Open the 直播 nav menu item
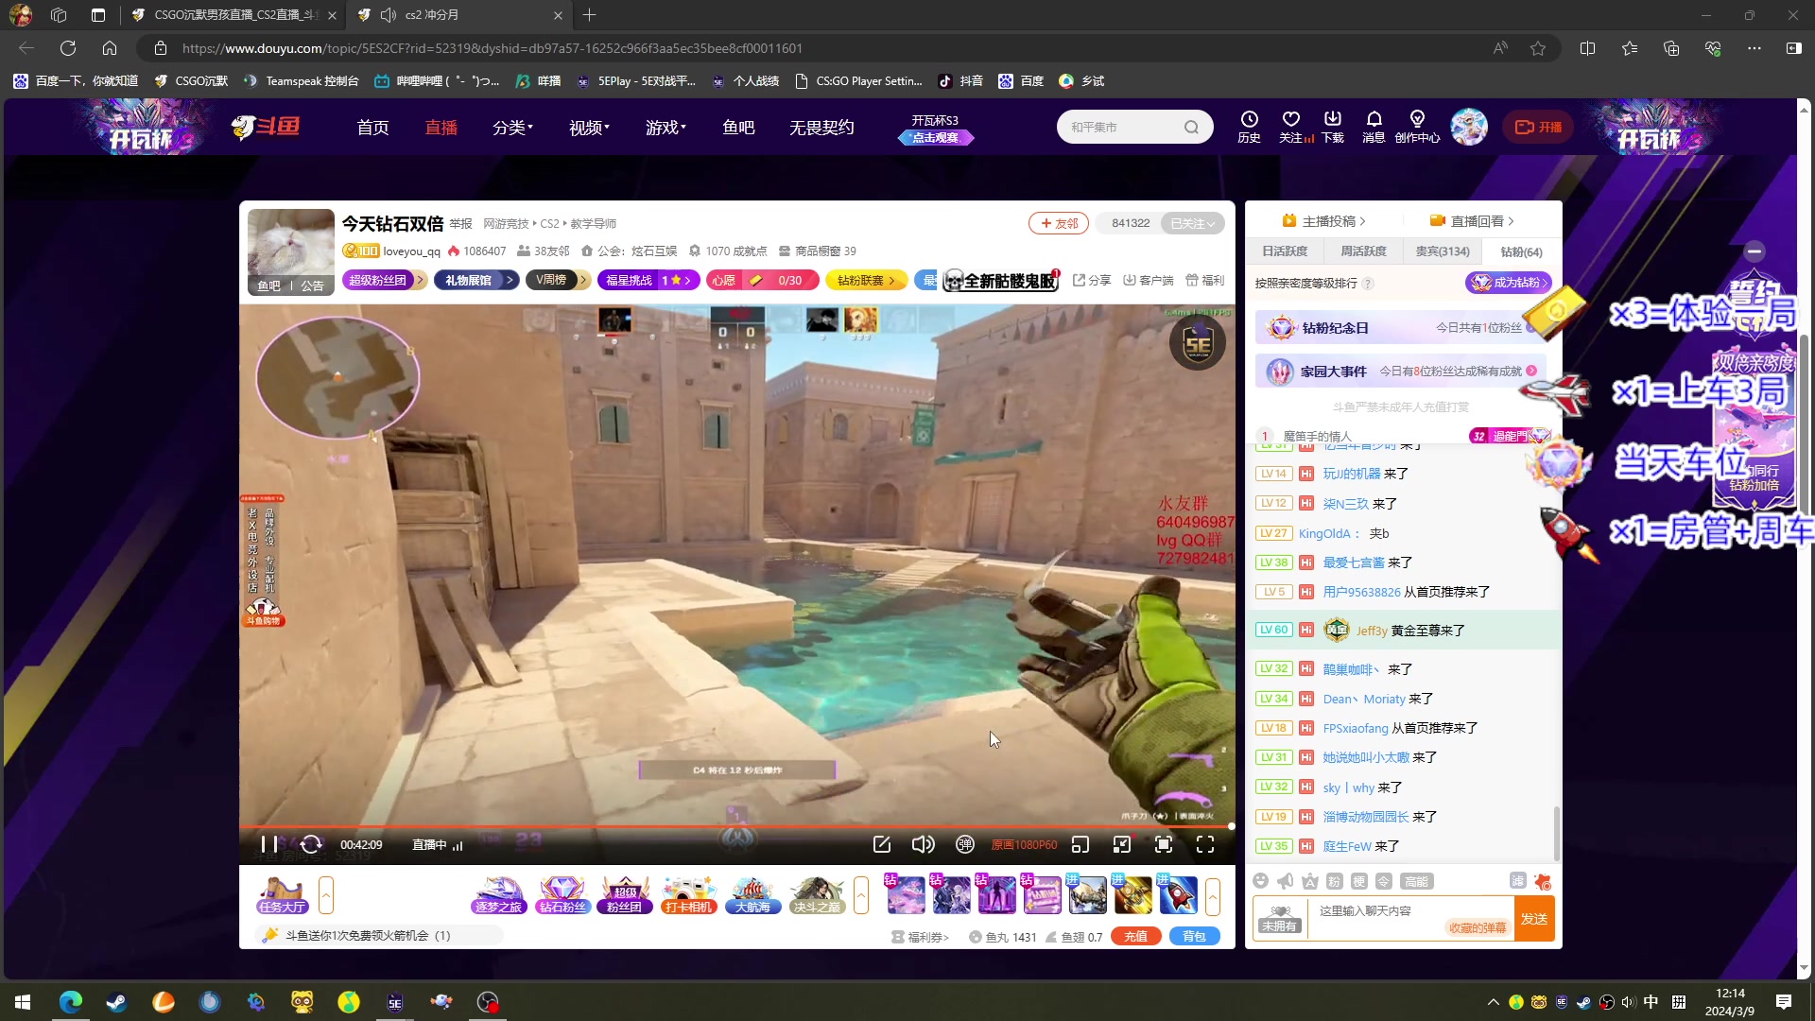The height and width of the screenshot is (1021, 1815). (441, 128)
